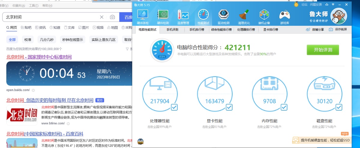The image size is (360, 148).
Task: Select the 全部 filter chip
Action: click(12, 40)
